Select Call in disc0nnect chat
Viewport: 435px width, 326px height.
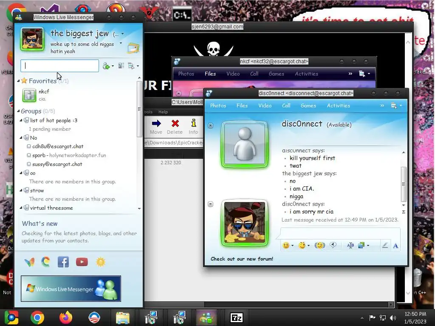(x=286, y=106)
